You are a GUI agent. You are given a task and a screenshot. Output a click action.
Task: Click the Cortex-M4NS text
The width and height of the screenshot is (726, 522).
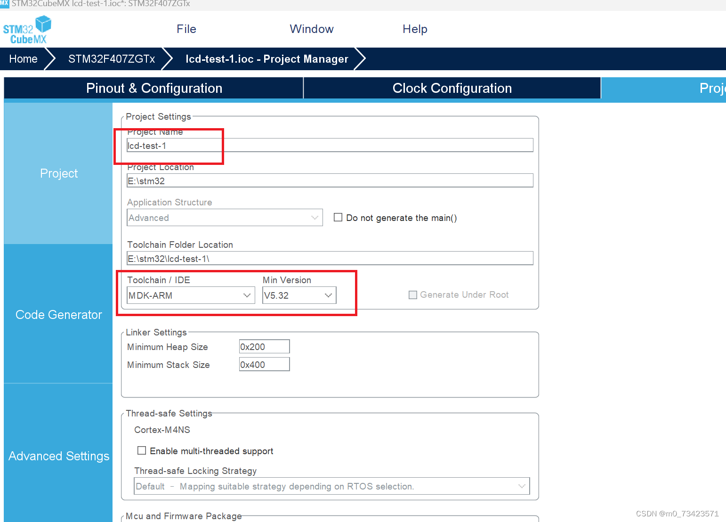coord(162,430)
